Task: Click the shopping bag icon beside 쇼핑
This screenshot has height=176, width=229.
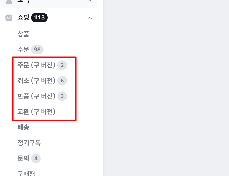Action: [x=9, y=18]
